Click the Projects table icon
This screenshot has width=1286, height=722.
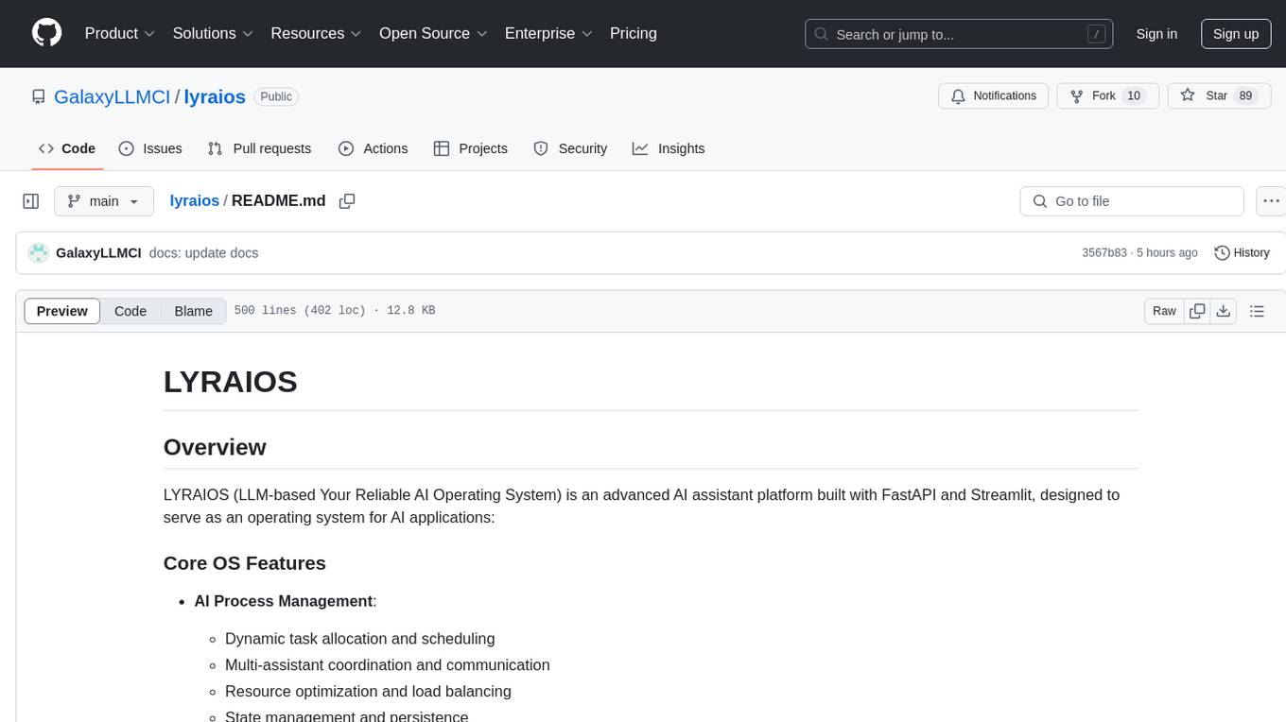pos(441,148)
